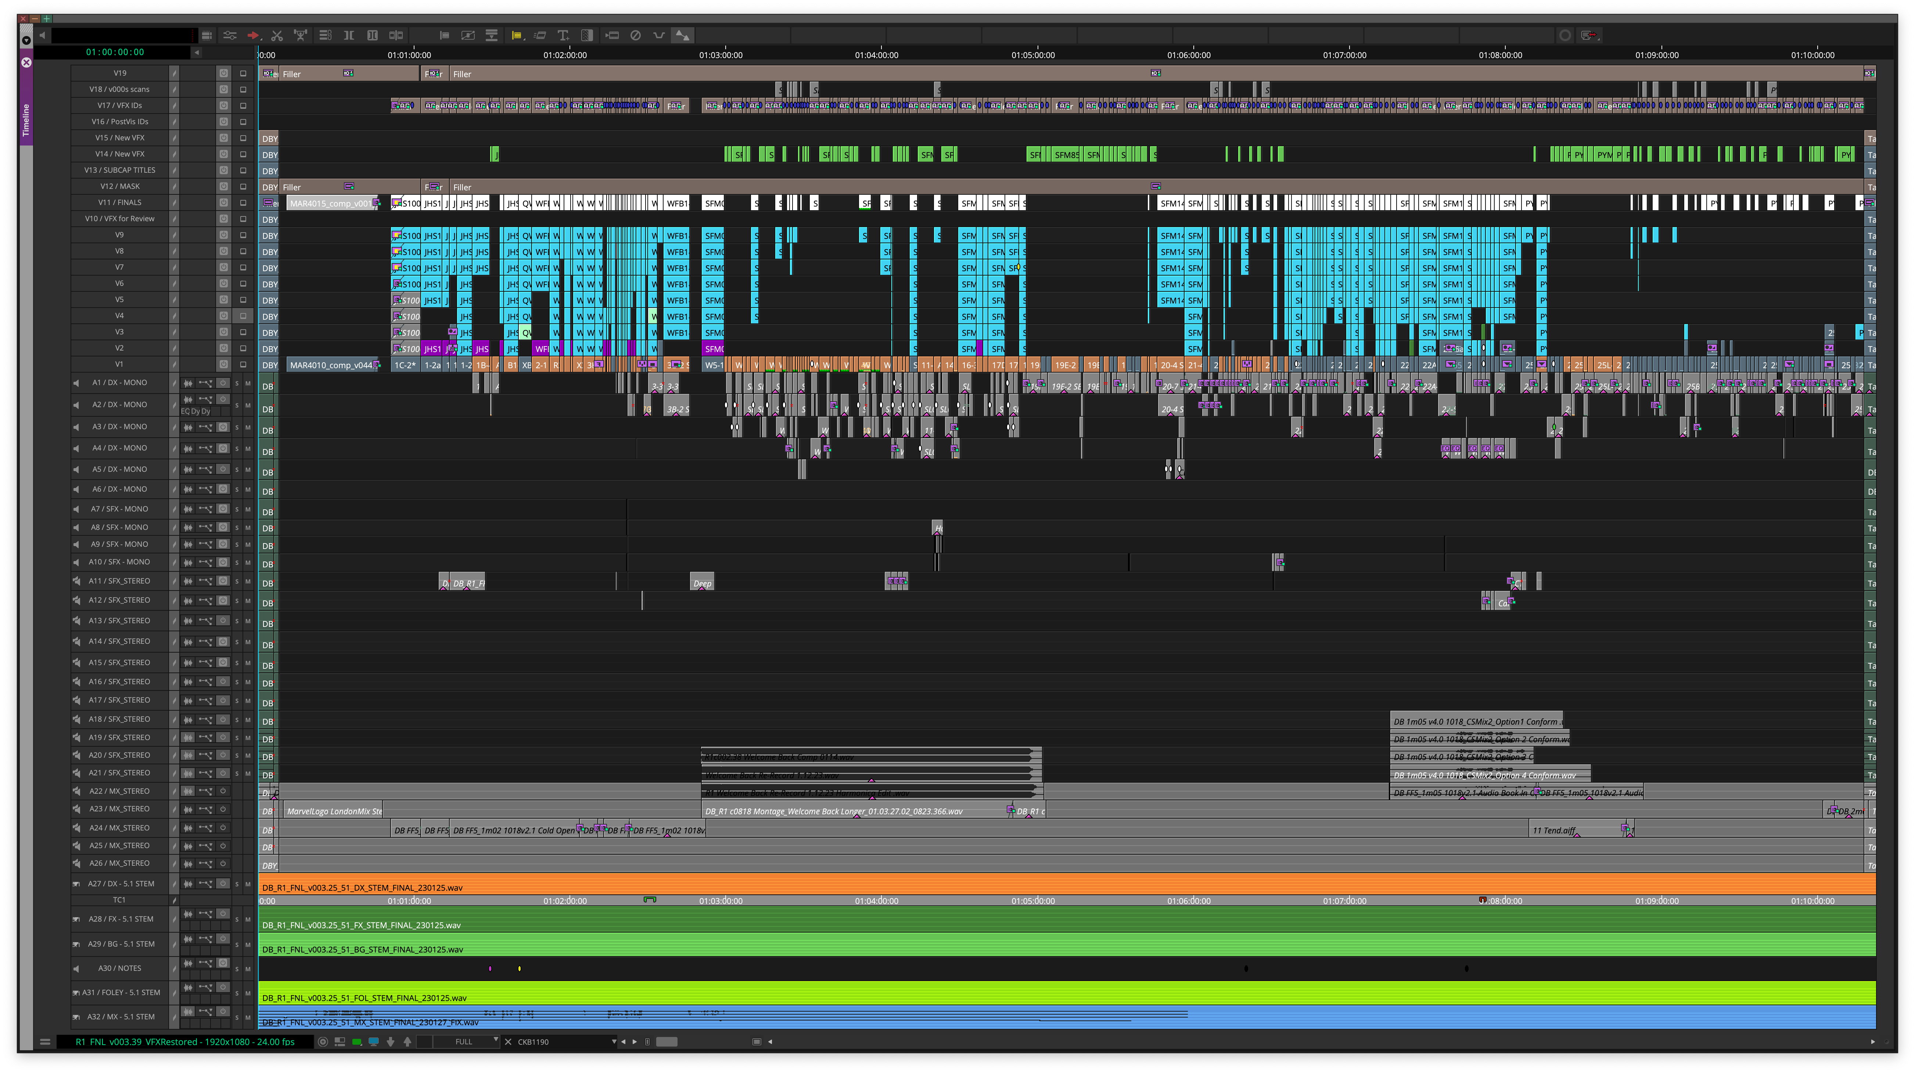This screenshot has width=1915, height=1073.
Task: Click the scissors add-edit icon
Action: point(277,35)
